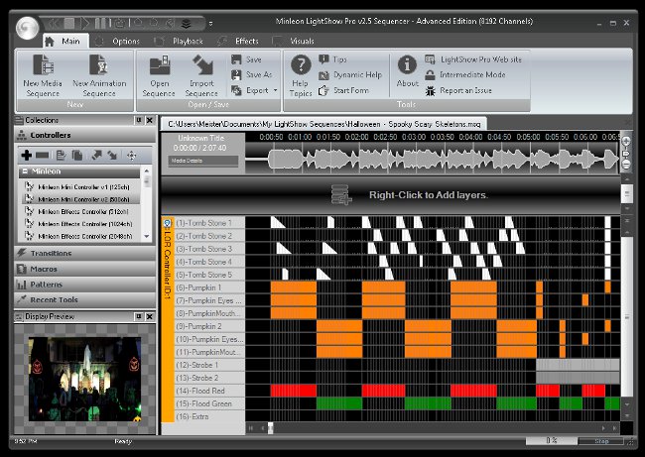Click the four-way move icon in Controllers toolbar
The image size is (645, 457).
tap(131, 156)
